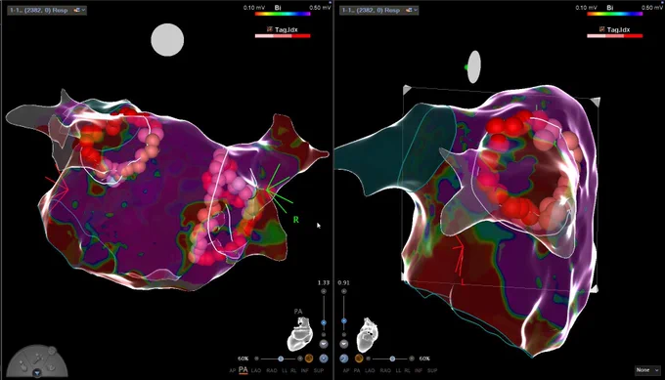Click right pane bipolar voltage color bar
The image size is (665, 380).
point(614,14)
